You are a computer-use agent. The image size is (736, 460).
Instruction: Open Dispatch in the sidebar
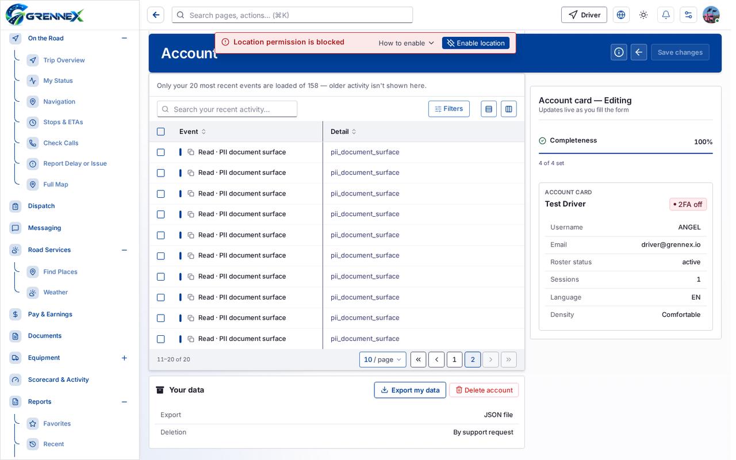click(x=41, y=206)
